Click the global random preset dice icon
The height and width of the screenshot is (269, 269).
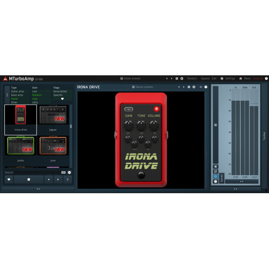177,79
